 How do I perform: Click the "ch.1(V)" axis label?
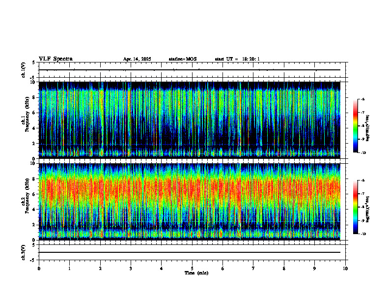(x=24, y=70)
